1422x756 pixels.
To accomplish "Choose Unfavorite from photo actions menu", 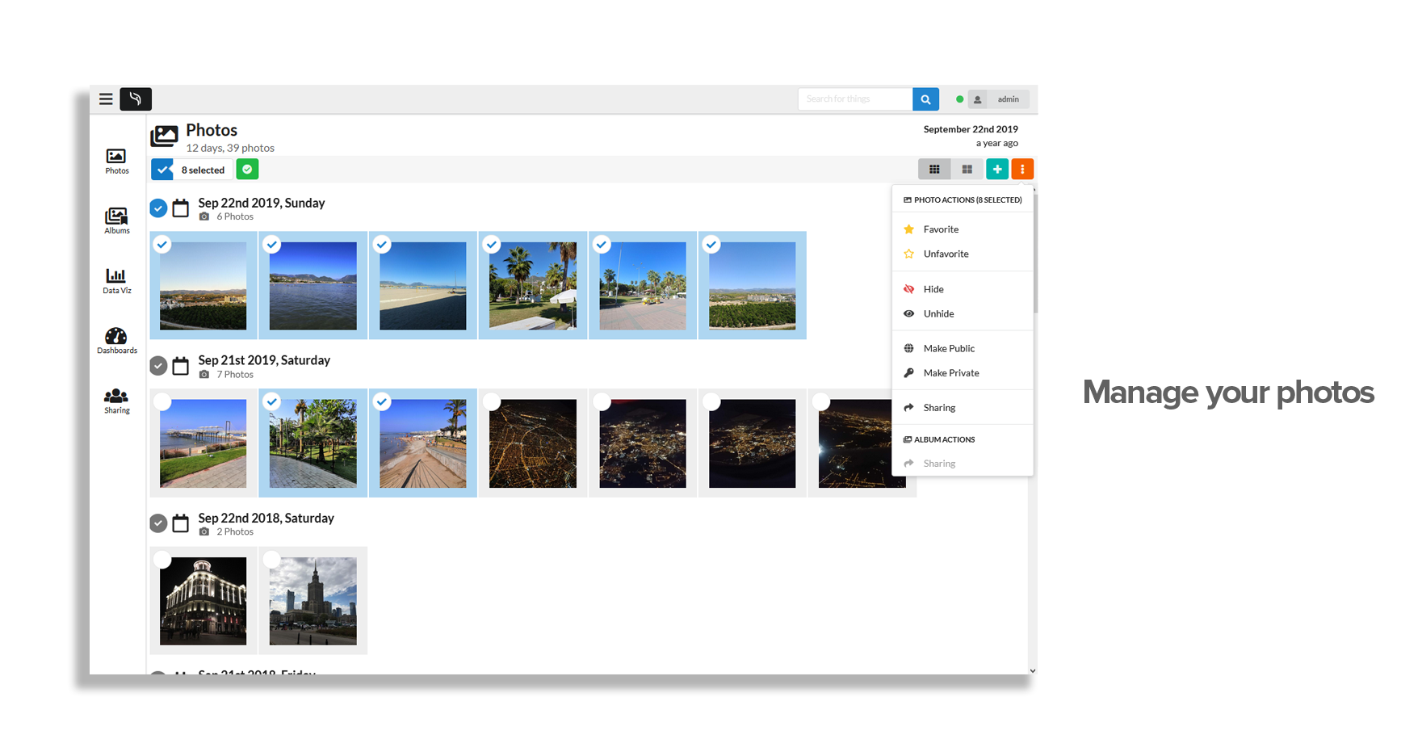I will click(x=963, y=254).
